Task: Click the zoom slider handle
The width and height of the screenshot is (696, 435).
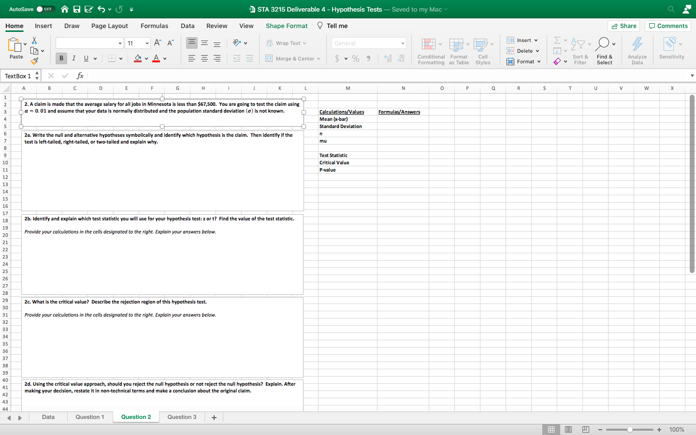Action: [x=630, y=430]
